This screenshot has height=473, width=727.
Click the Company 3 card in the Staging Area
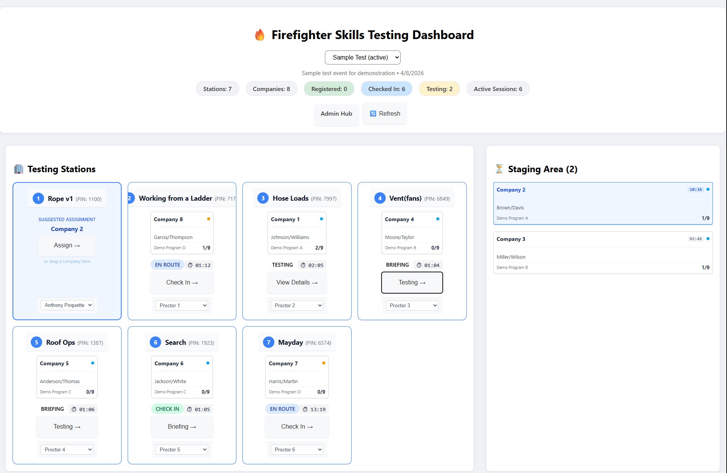coord(603,253)
